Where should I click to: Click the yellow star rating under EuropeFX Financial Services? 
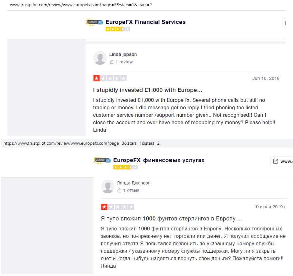click(x=117, y=29)
